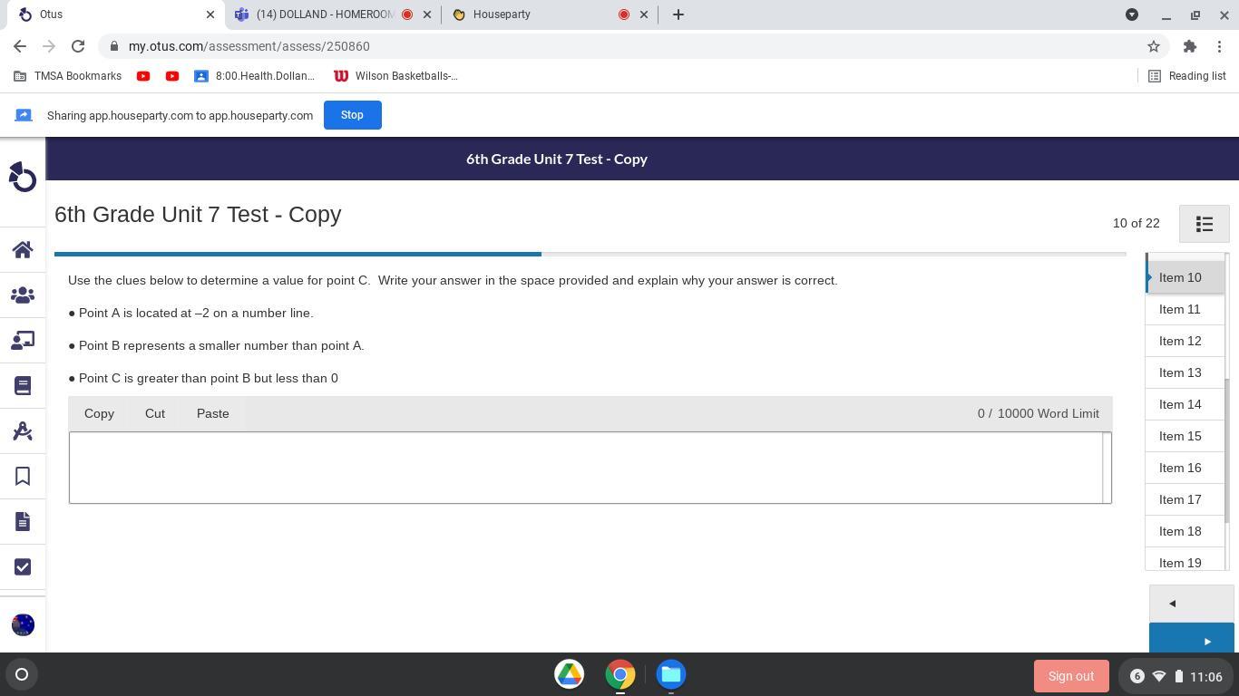Jump to Item 15
The image size is (1239, 696).
(x=1185, y=436)
